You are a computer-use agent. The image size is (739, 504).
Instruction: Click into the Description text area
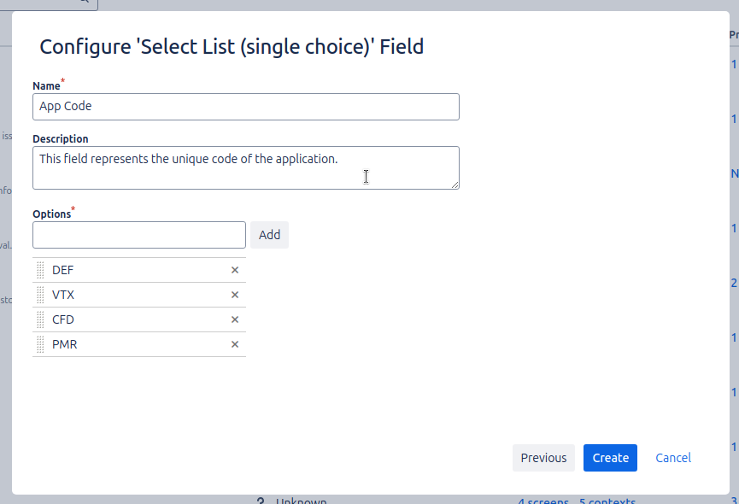click(x=246, y=167)
